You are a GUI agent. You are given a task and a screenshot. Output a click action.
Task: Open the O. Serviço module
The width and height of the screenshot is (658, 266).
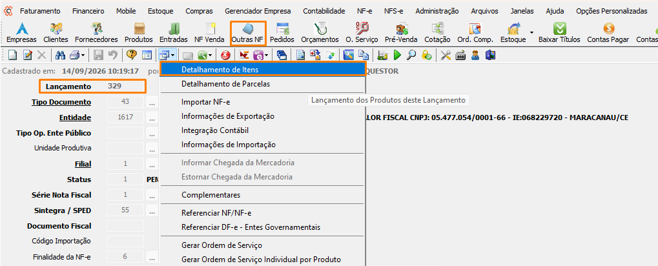[362, 34]
